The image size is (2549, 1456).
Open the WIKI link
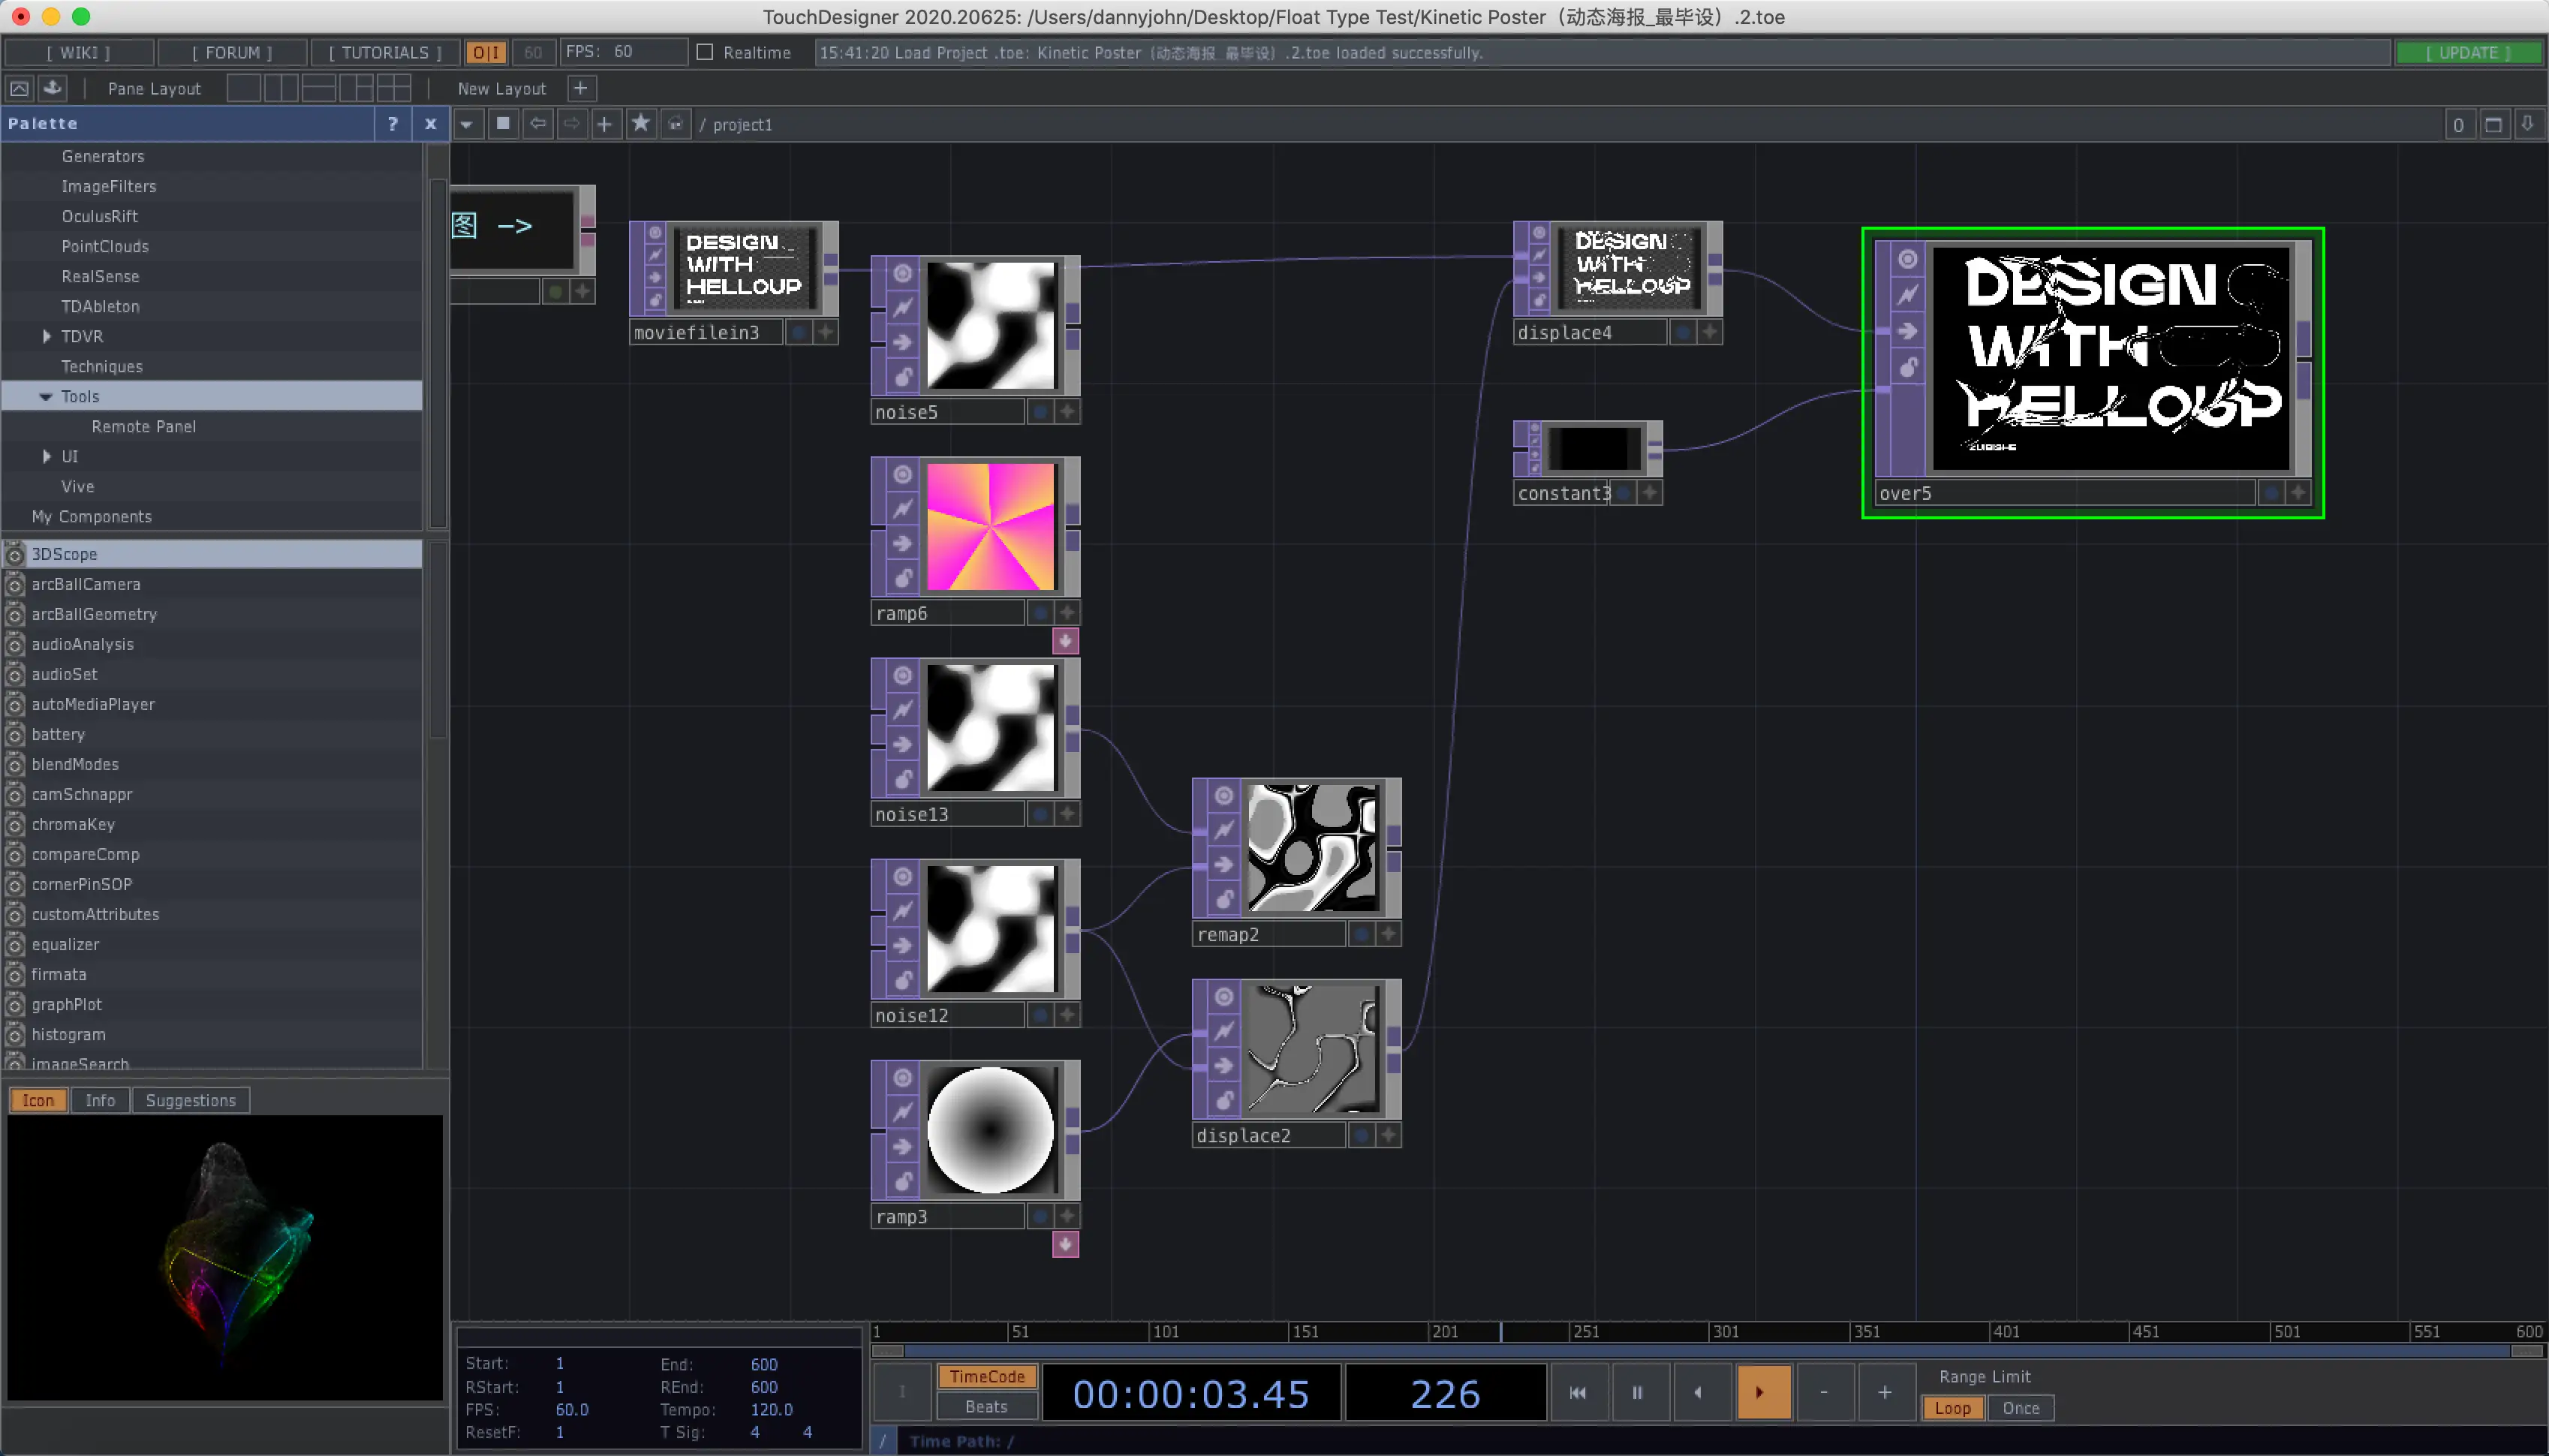[79, 52]
